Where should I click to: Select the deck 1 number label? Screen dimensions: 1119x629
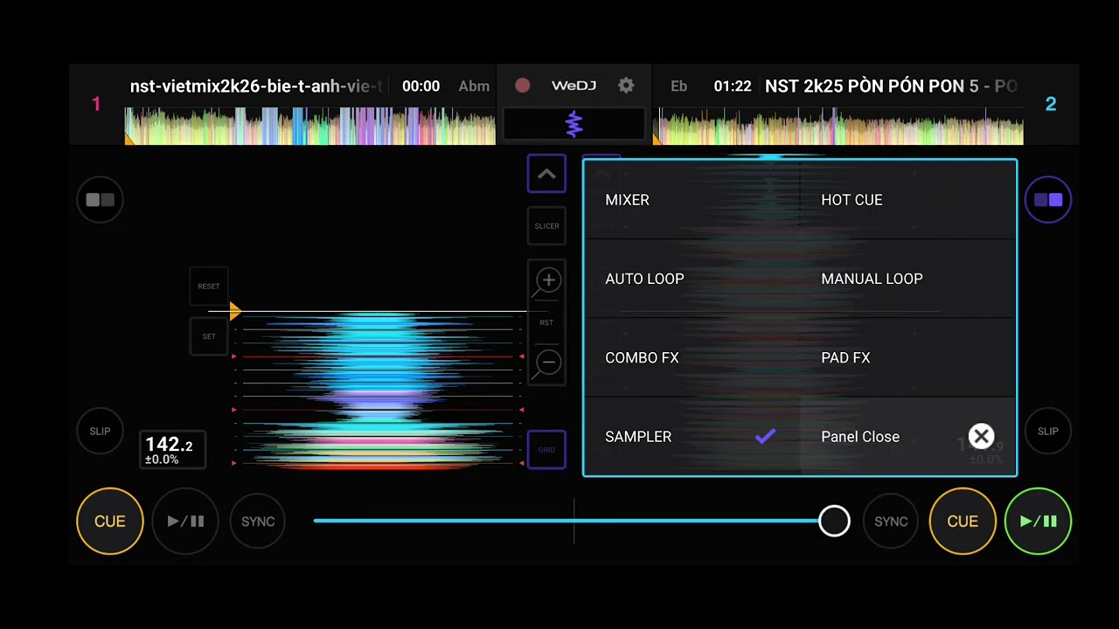coord(96,104)
